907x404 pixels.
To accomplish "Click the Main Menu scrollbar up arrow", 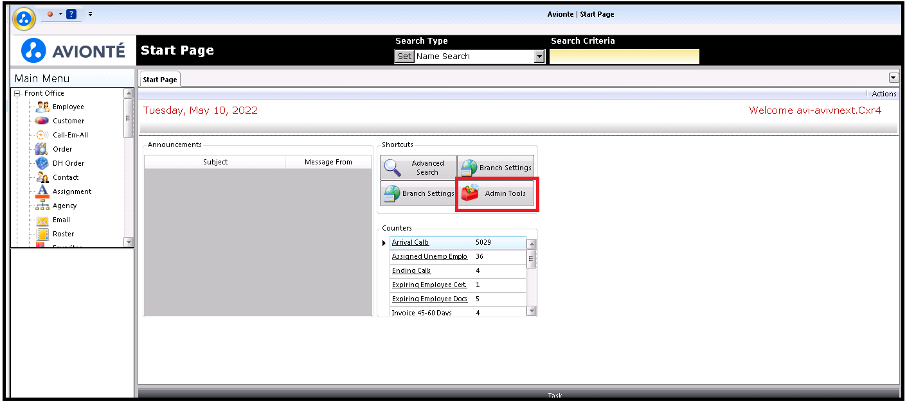I will [129, 94].
